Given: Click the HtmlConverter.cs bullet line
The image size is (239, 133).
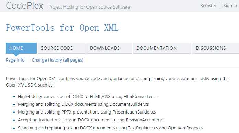Looking at the screenshot, I should 87,97.
